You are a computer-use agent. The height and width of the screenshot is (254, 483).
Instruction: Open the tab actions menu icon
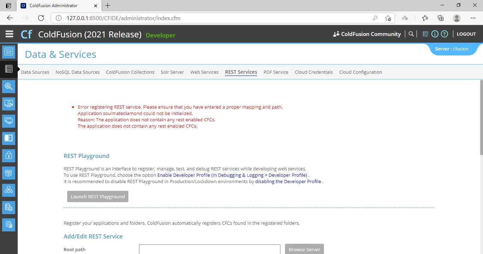pos(8,5)
